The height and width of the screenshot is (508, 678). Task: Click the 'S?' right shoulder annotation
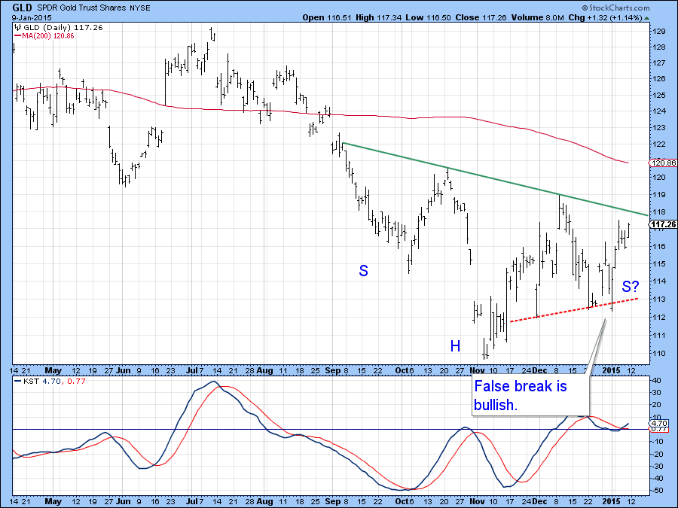(631, 287)
